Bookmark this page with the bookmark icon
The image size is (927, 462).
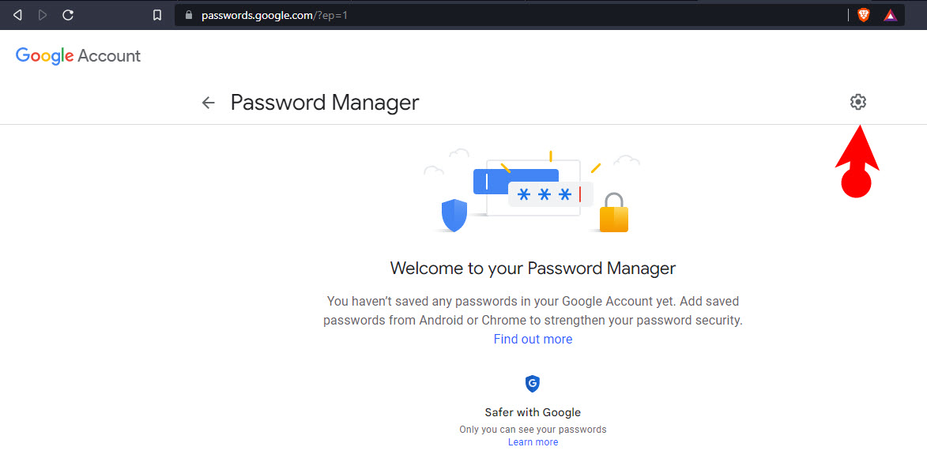tap(157, 15)
